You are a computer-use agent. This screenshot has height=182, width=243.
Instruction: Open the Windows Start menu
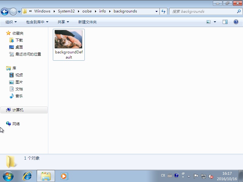8,176
